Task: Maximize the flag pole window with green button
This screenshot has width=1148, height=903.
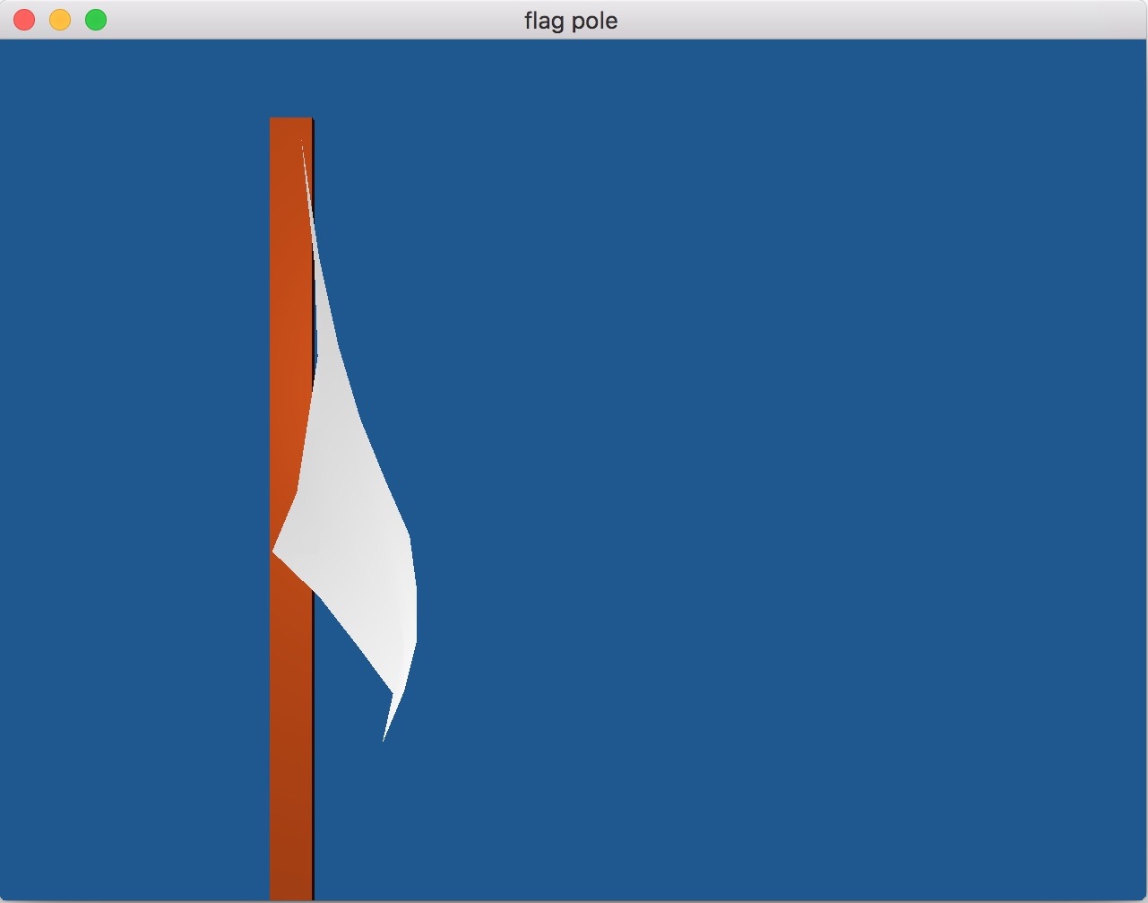Action: click(96, 20)
